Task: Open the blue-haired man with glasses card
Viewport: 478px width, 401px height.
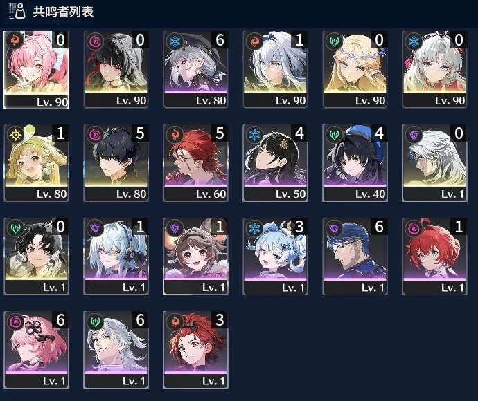Action: [x=355, y=257]
